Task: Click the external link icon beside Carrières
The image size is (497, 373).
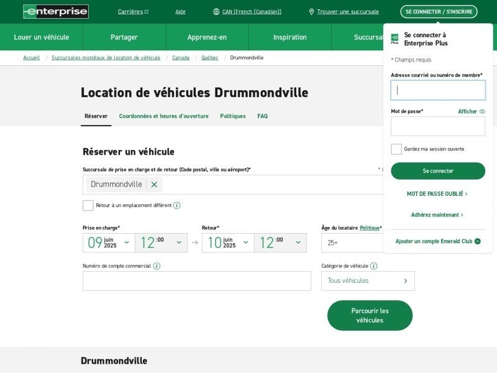Action: [x=147, y=12]
